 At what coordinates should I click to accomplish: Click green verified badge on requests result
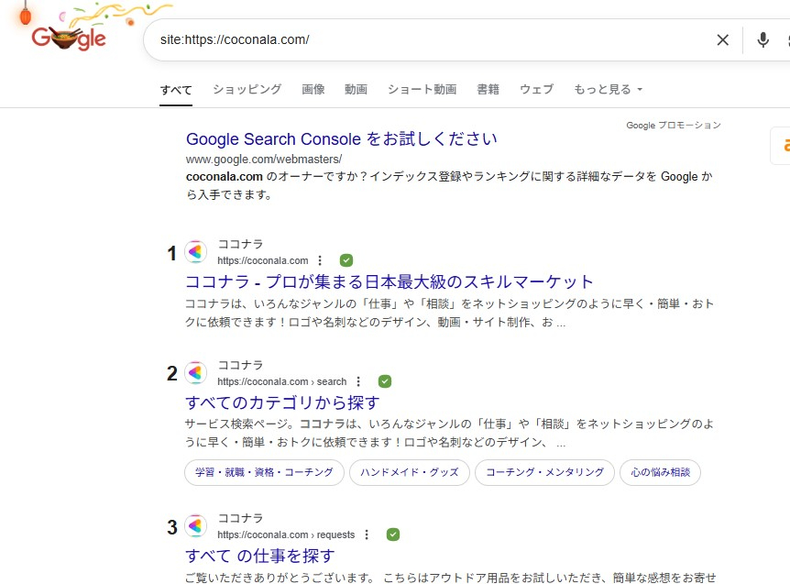[x=393, y=534]
